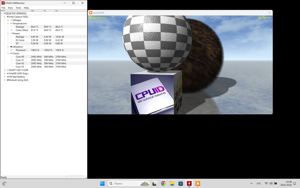Click the Intel Celeron CPU chip icon
The image size is (300, 188).
(x=8, y=17)
